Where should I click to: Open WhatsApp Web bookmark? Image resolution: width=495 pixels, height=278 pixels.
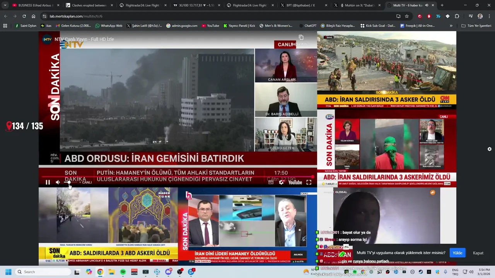109,26
